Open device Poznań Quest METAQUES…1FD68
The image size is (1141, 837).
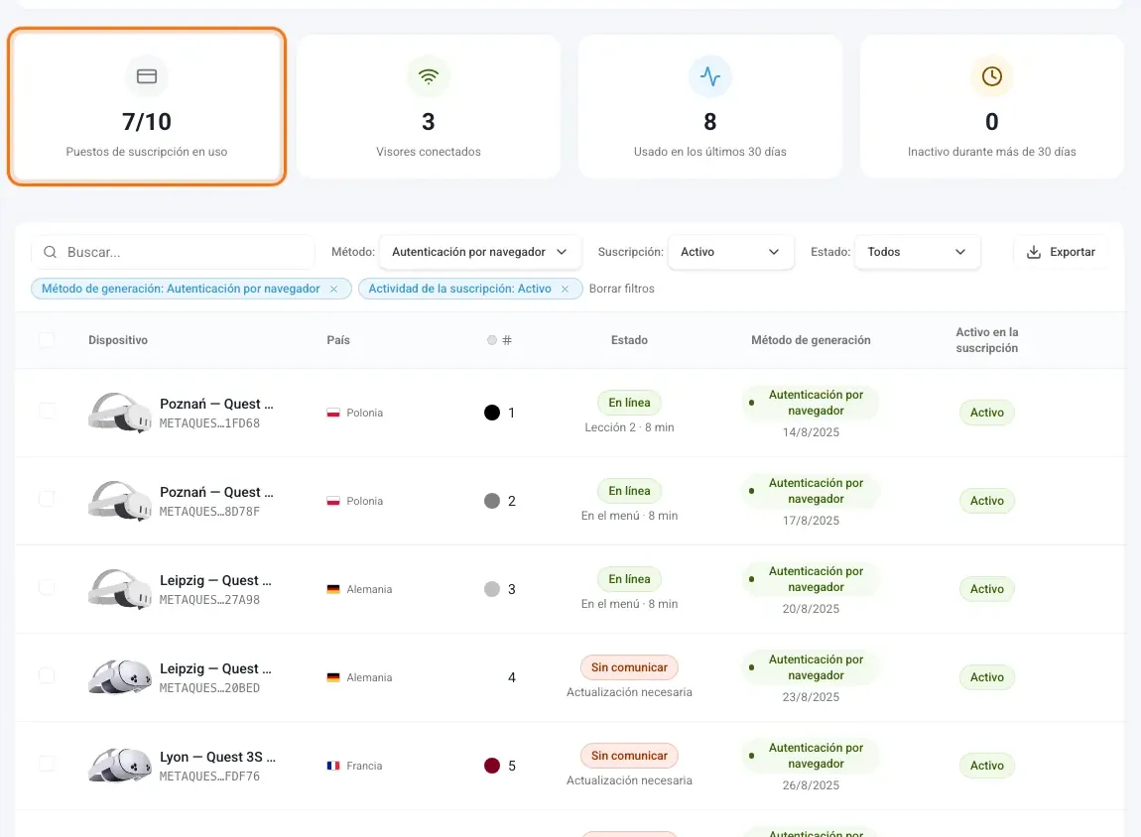217,405
